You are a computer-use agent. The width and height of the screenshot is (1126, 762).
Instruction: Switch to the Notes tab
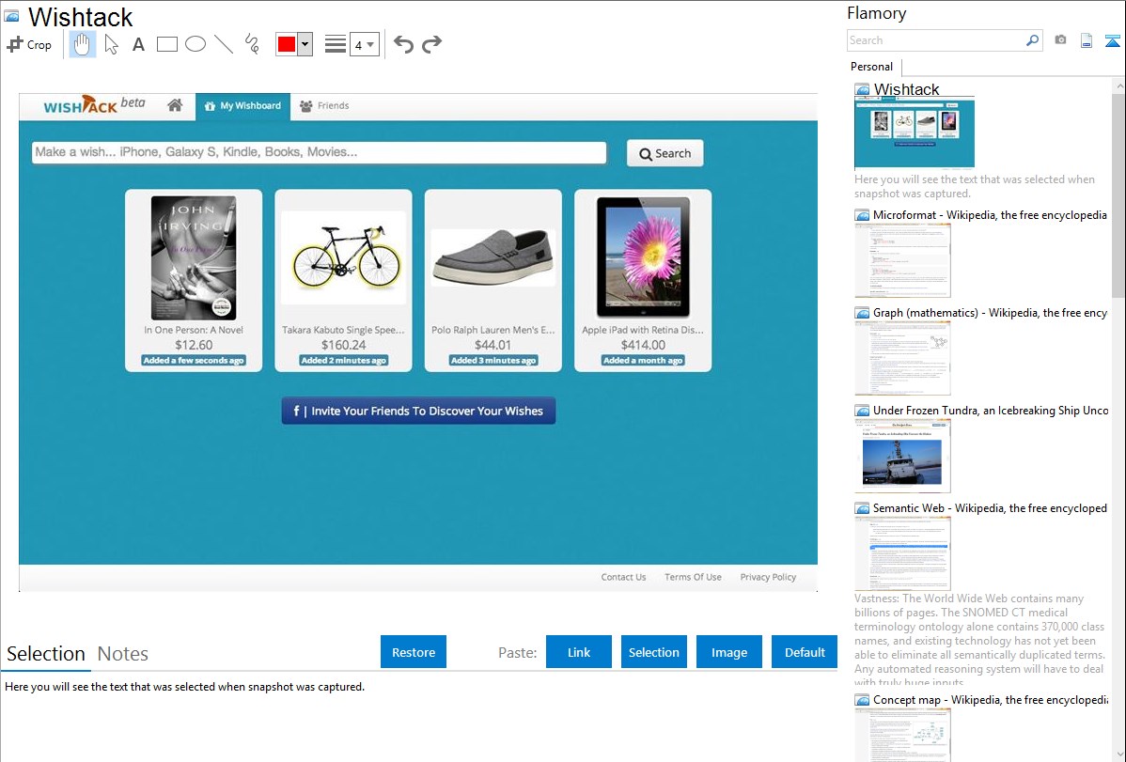pyautogui.click(x=123, y=654)
